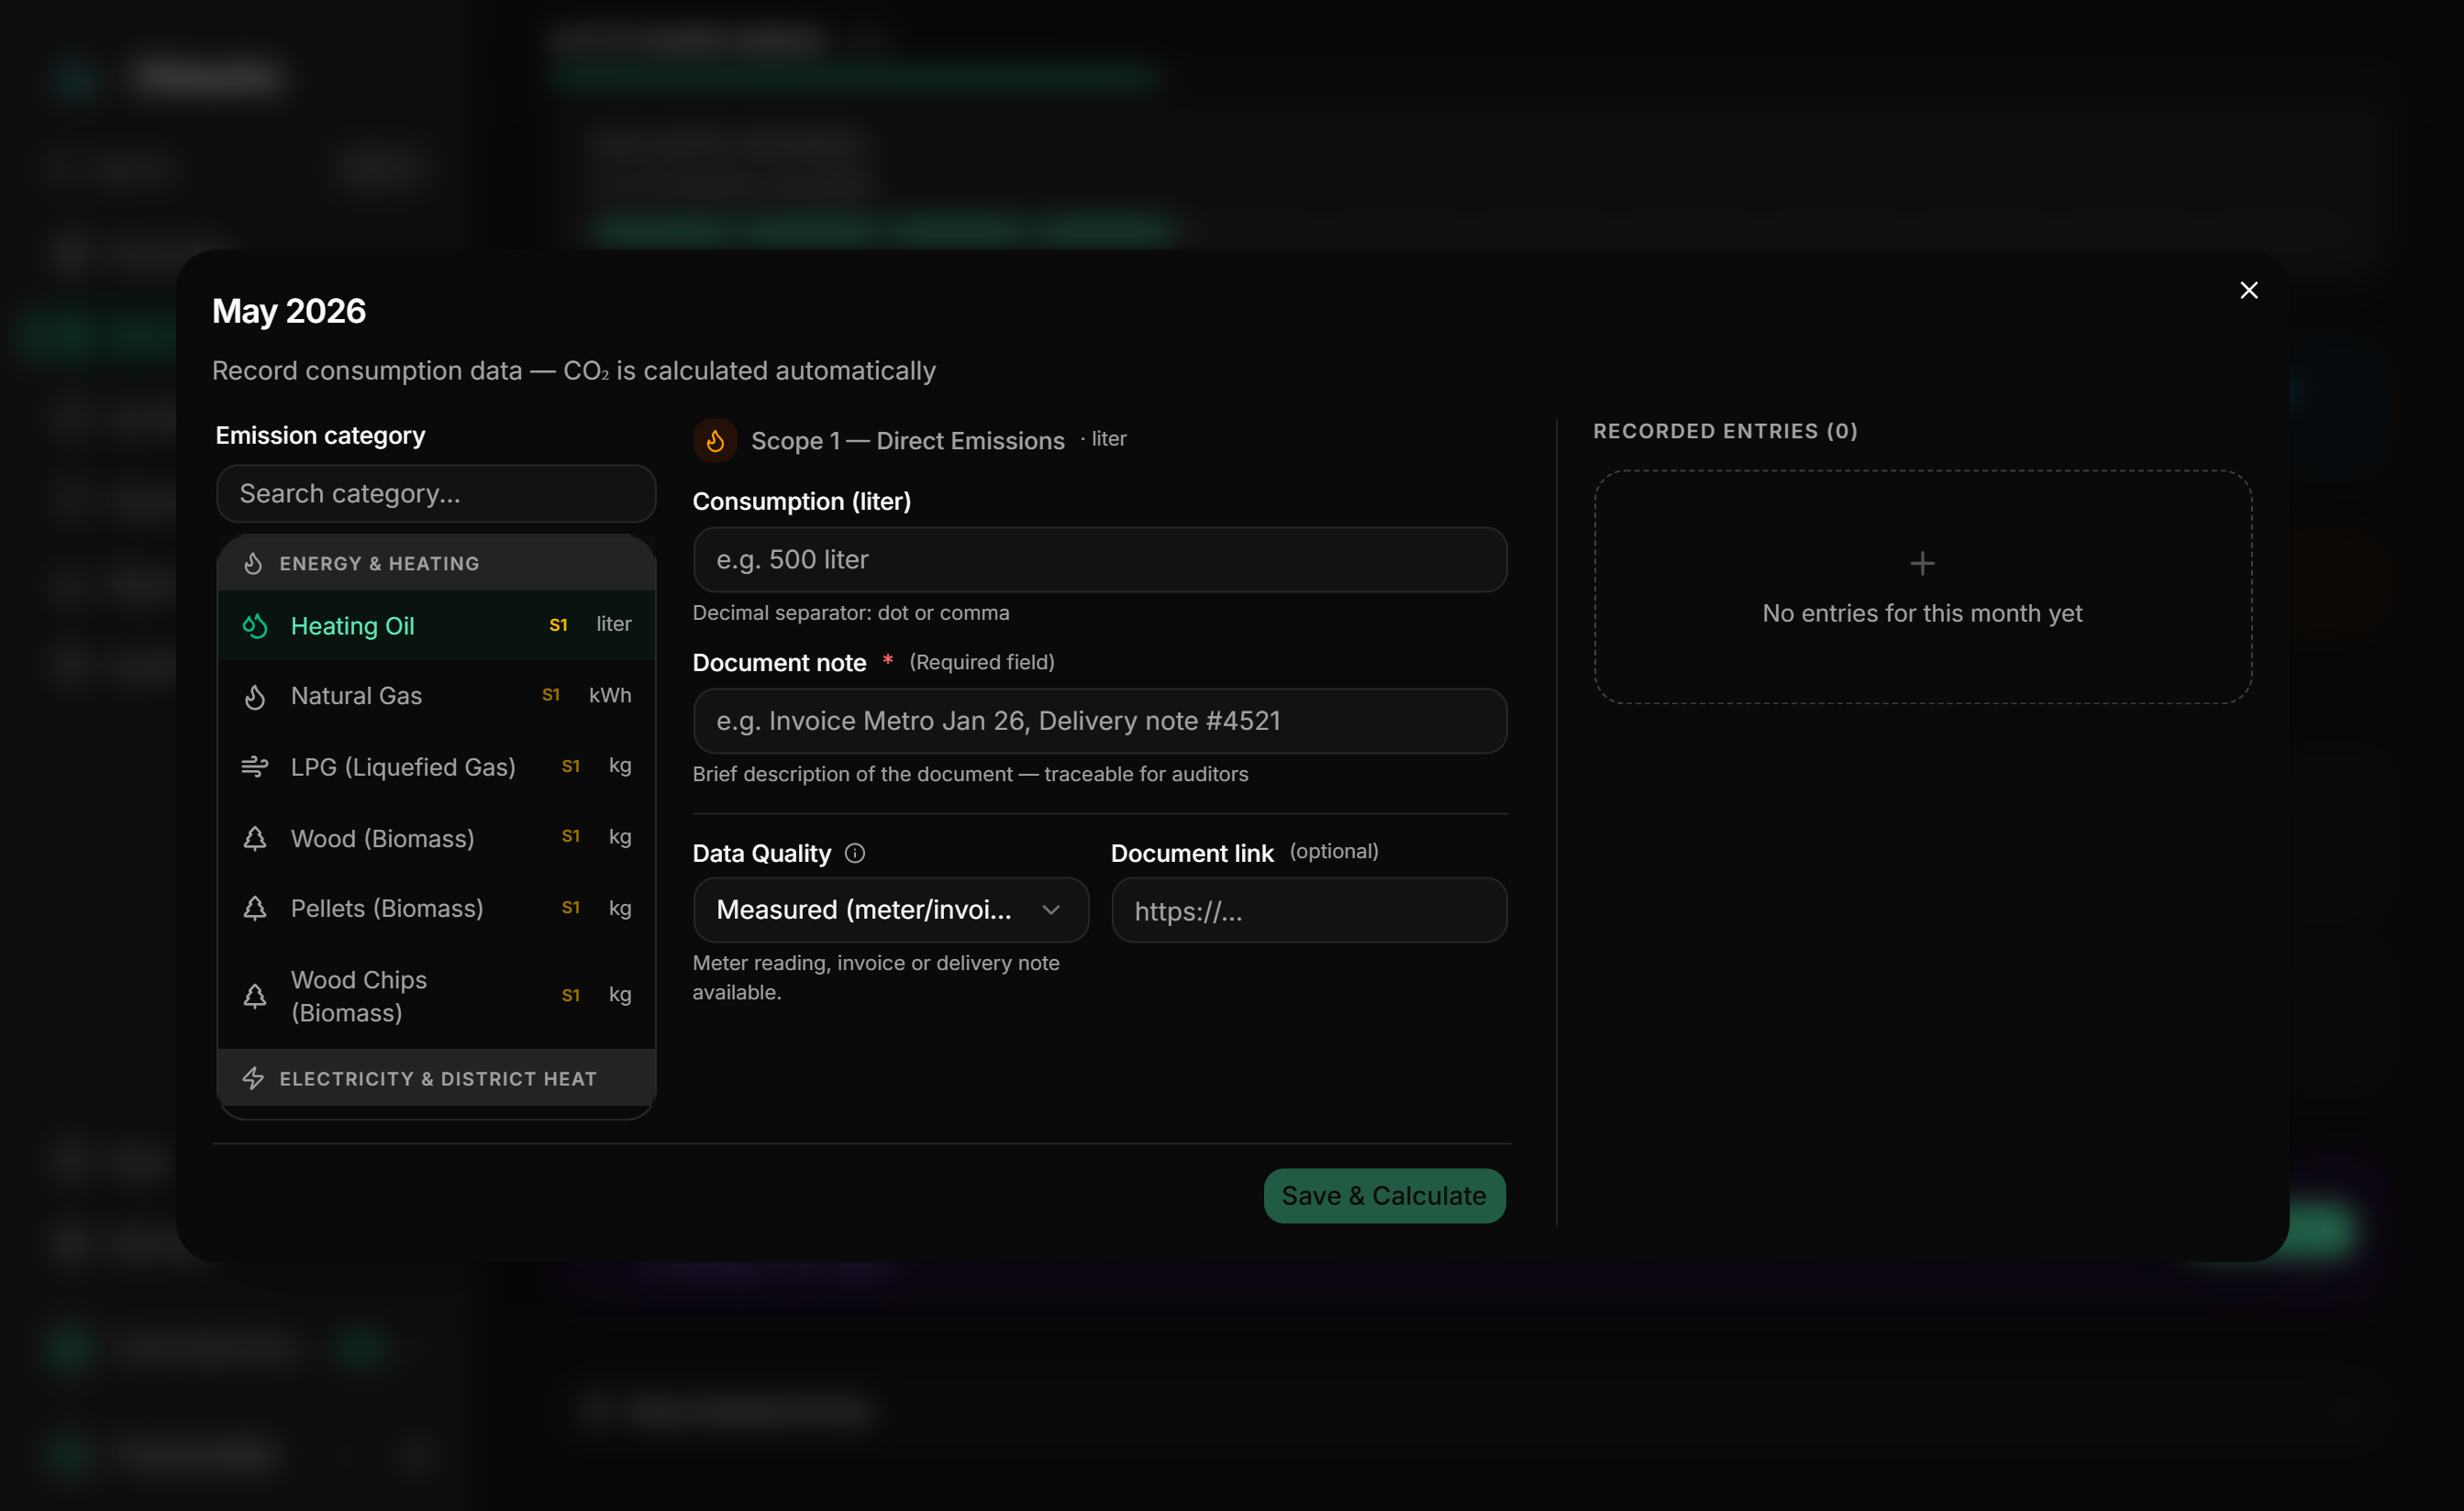Click the S1 badge on Heating Oil
Screen dimensions: 2464x1511
coord(559,625)
